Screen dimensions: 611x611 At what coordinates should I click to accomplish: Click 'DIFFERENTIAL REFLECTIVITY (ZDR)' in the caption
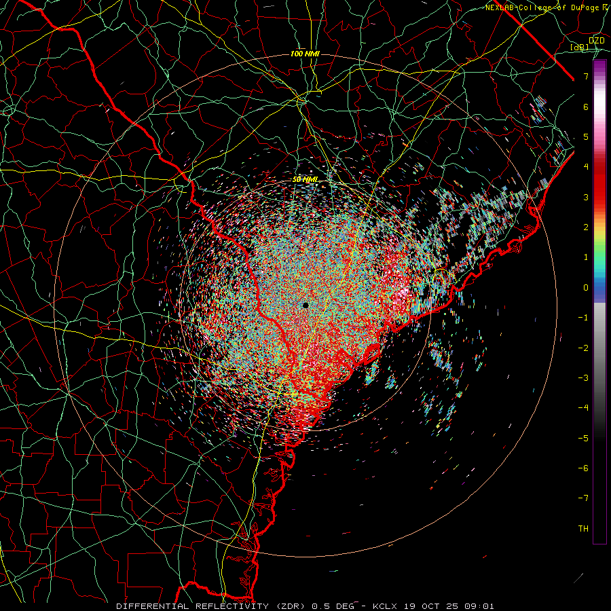[x=212, y=606]
